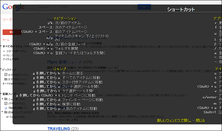Click 'スペース: 次のアイテム/ページ' shortcut row
Image resolution: width=222 pixels, height=131 pixels.
(x=63, y=27)
